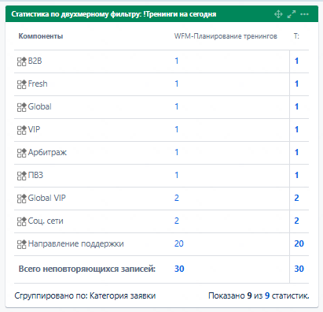The height and width of the screenshot is (312, 323).
Task: Open Направление поддержки bold total 20
Action: click(x=299, y=243)
